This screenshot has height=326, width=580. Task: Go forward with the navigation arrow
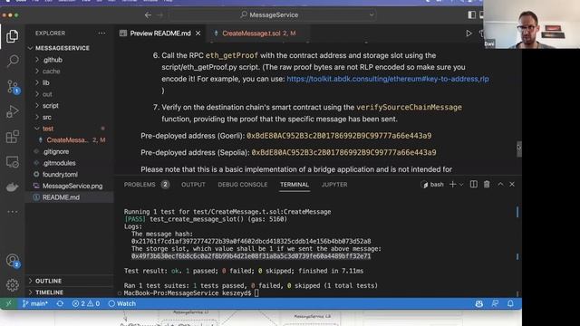click(x=159, y=14)
